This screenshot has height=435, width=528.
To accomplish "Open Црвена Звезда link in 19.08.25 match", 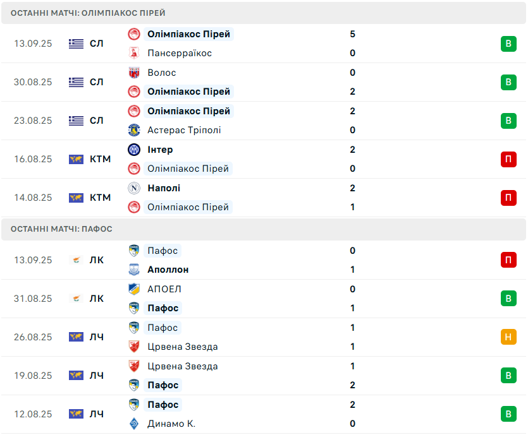I will [183, 366].
